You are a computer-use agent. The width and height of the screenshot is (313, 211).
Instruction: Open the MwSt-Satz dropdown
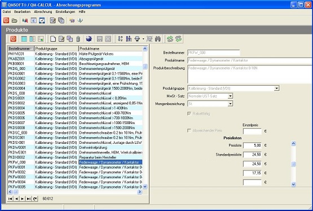pos(230,96)
